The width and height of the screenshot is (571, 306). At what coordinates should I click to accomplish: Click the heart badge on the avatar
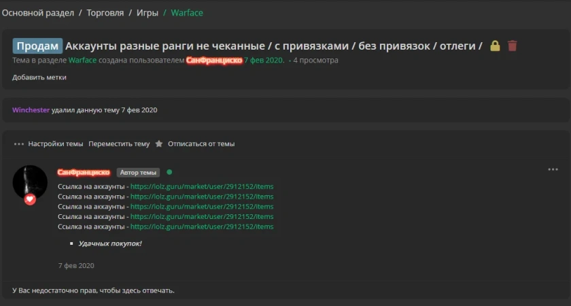click(x=30, y=199)
